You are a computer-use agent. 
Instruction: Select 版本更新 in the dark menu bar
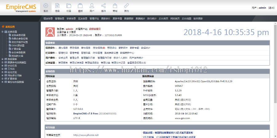pos(198,18)
